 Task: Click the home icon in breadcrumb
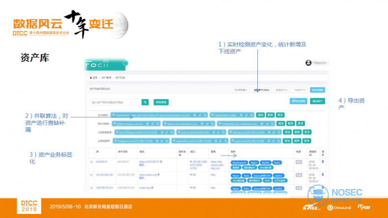click(90, 78)
